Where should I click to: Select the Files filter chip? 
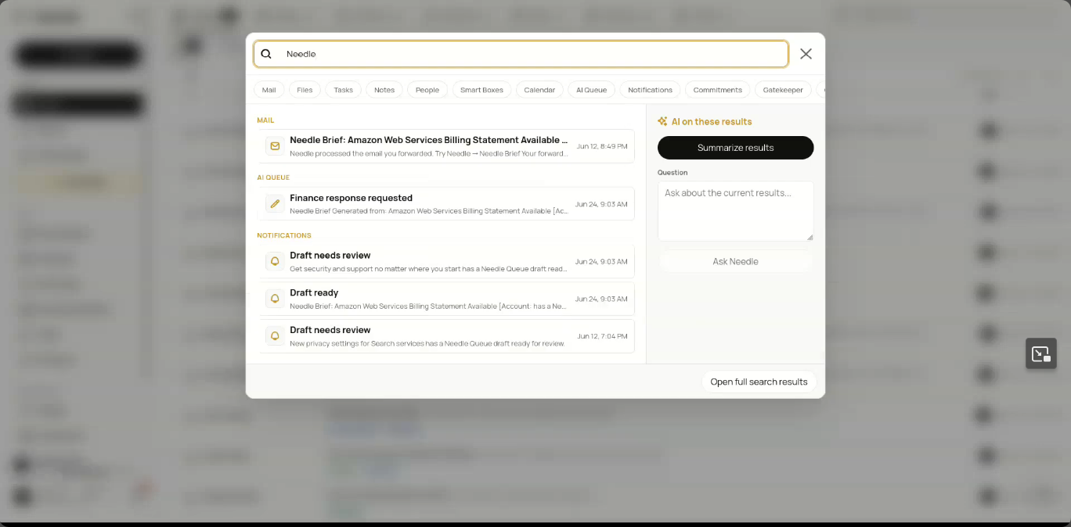305,90
